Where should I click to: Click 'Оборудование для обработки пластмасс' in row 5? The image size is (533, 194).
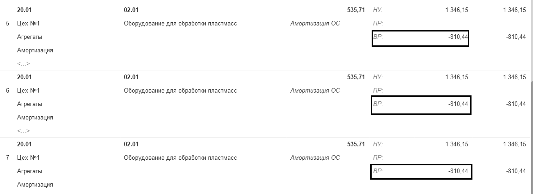pyautogui.click(x=180, y=23)
